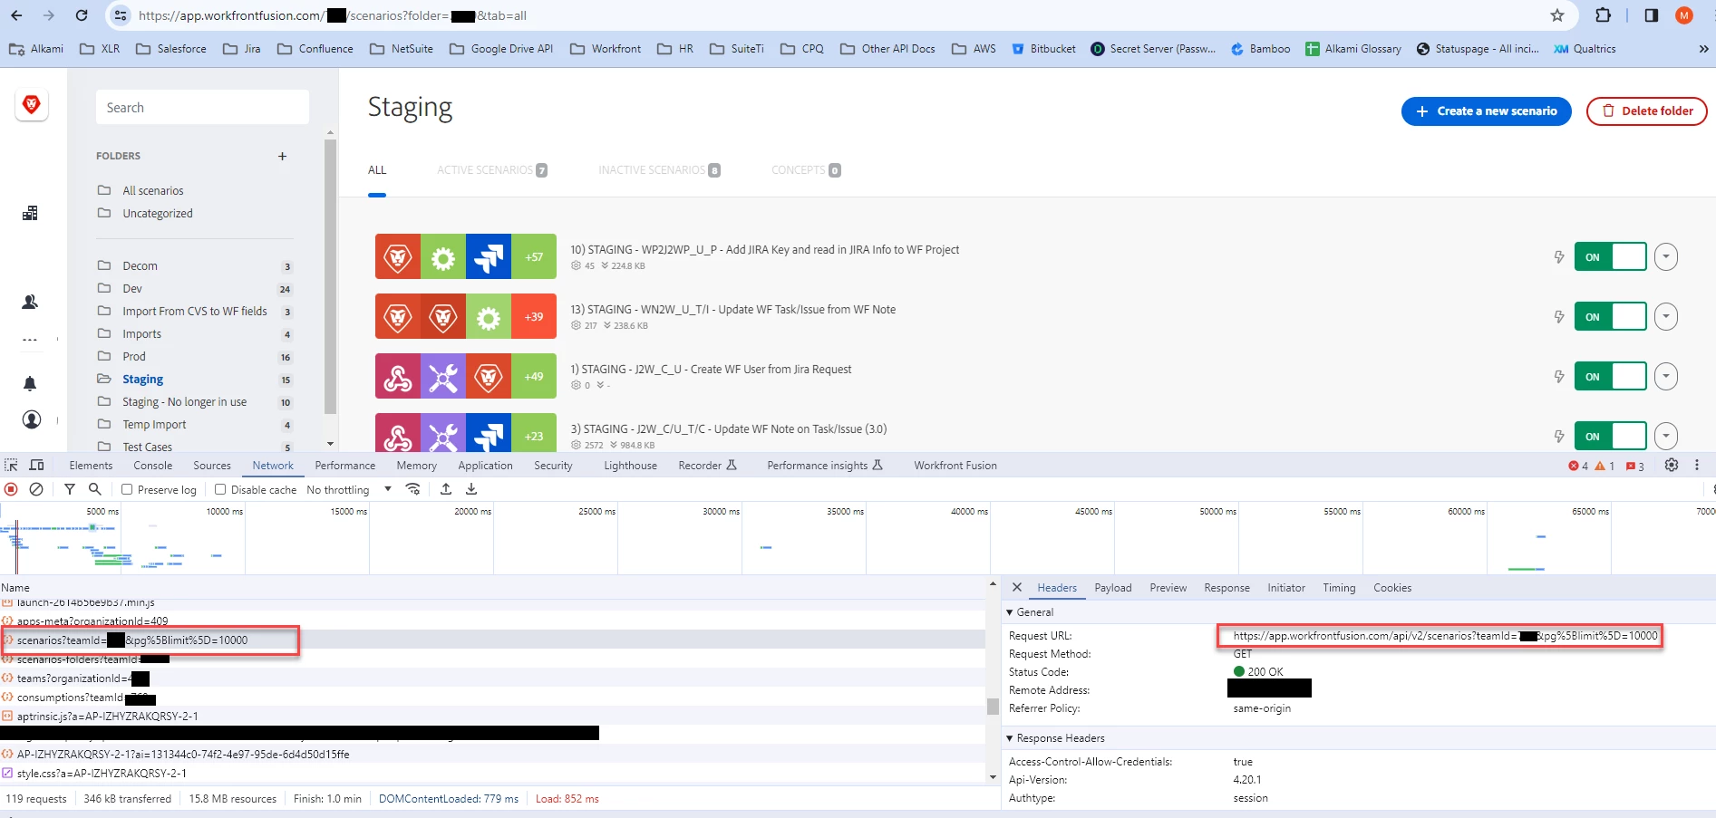Open the Console tab in DevTools
Screen dimensions: 1716x818
pyautogui.click(x=153, y=466)
